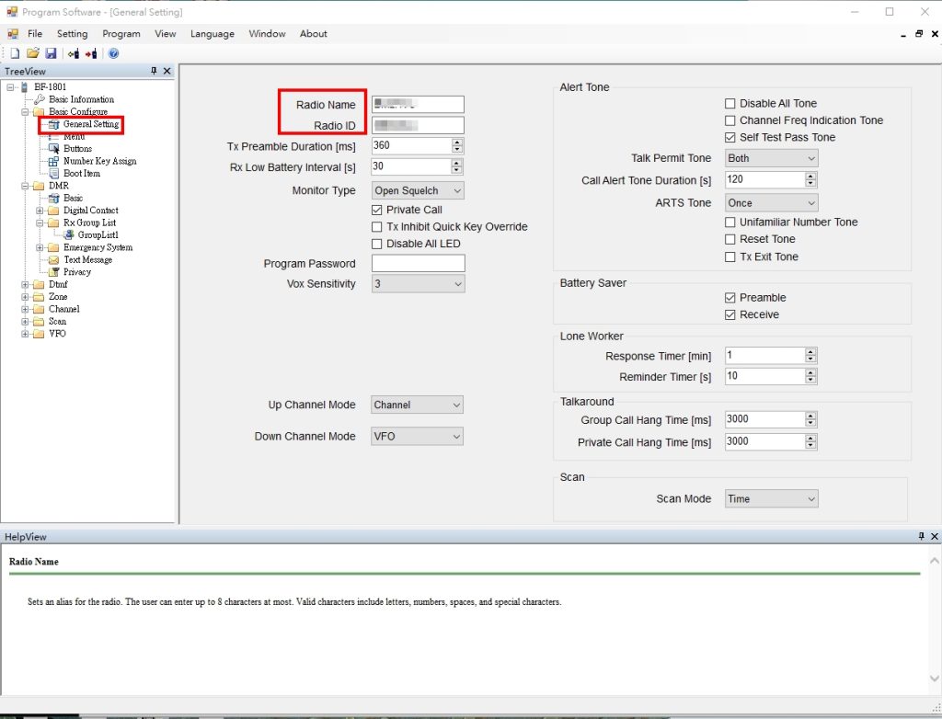Click the HelpView scroll down arrow
The image size is (942, 719).
(x=935, y=679)
